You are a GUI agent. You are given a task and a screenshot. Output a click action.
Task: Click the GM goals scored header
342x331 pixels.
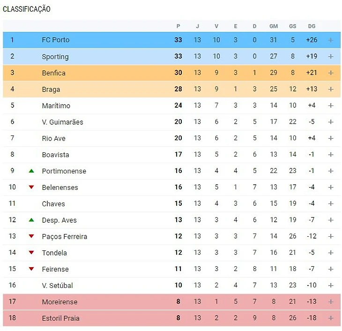[x=274, y=26]
